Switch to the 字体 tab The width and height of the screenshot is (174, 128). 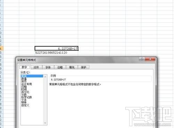tap(48, 67)
